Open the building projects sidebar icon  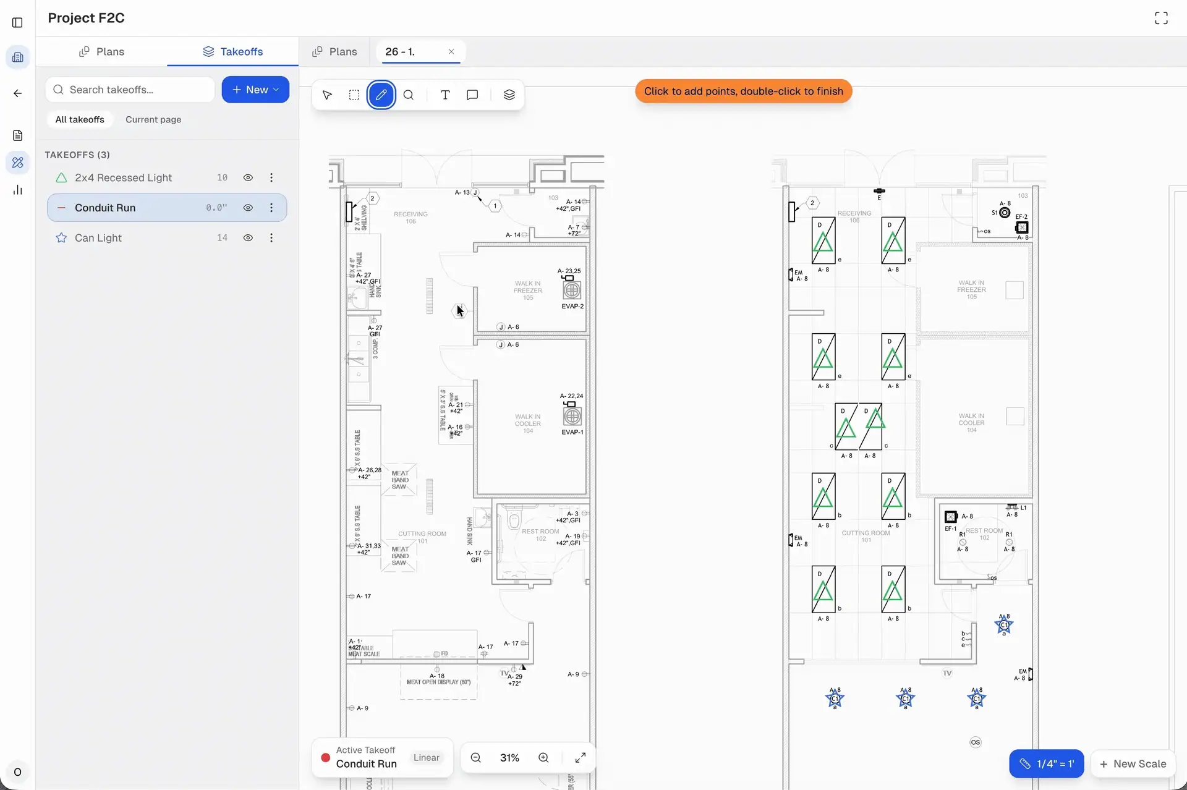tap(17, 57)
